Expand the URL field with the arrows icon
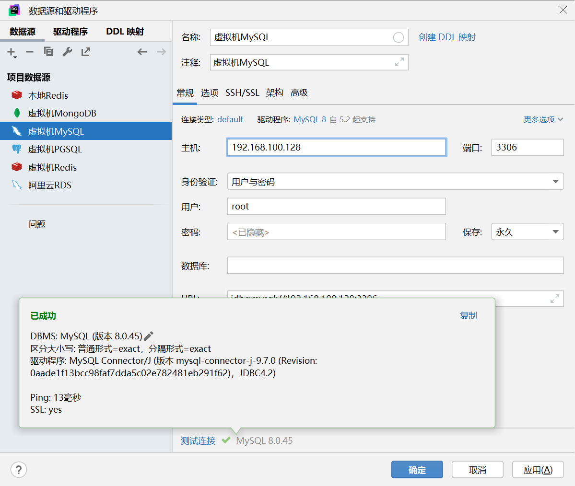The height and width of the screenshot is (486, 575). tap(555, 299)
